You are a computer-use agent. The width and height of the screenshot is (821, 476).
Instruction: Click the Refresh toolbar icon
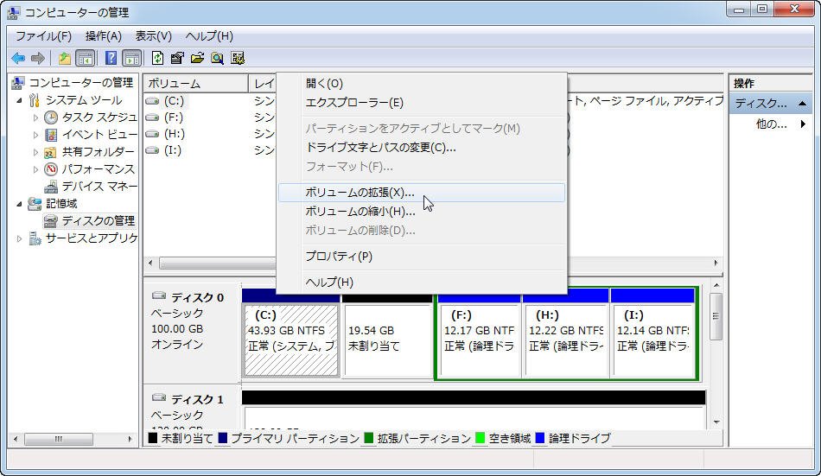(x=157, y=58)
